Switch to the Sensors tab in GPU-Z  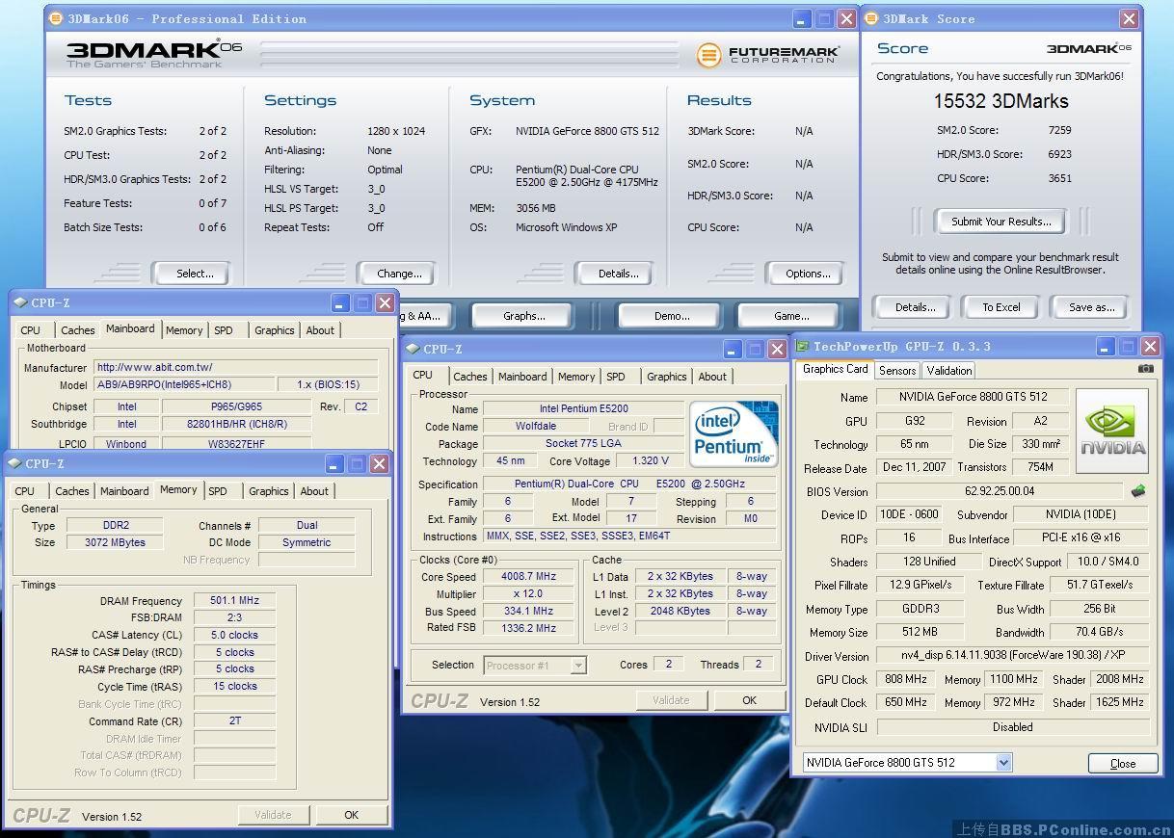click(x=897, y=370)
